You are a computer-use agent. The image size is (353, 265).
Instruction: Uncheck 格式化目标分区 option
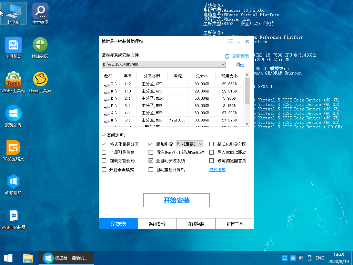coord(104,144)
